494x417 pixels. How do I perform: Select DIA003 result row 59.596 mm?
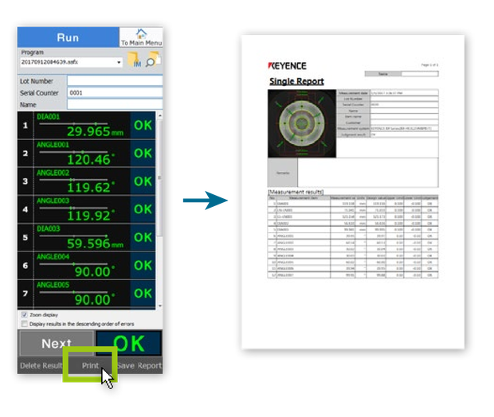(x=86, y=237)
